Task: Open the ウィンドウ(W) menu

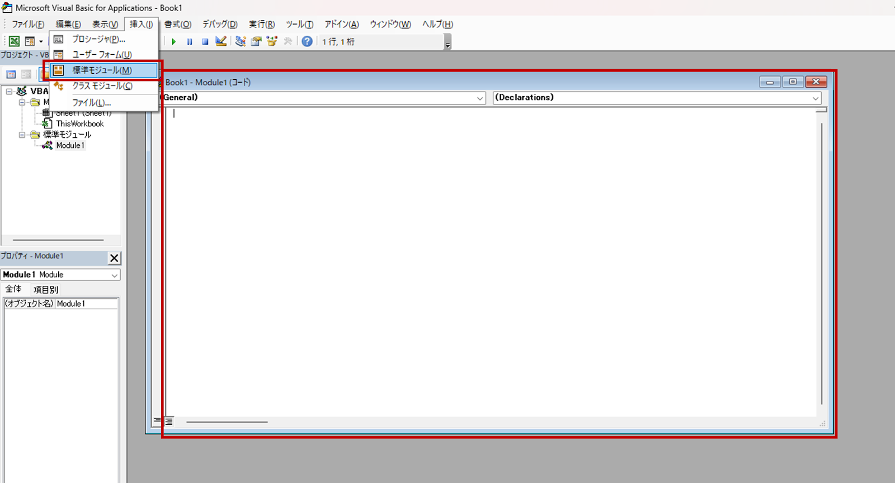Action: point(390,24)
